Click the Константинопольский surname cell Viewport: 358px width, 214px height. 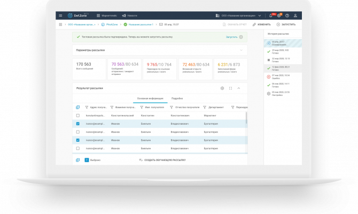point(122,116)
